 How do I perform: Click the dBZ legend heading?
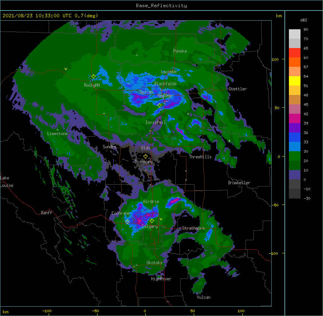[304, 20]
